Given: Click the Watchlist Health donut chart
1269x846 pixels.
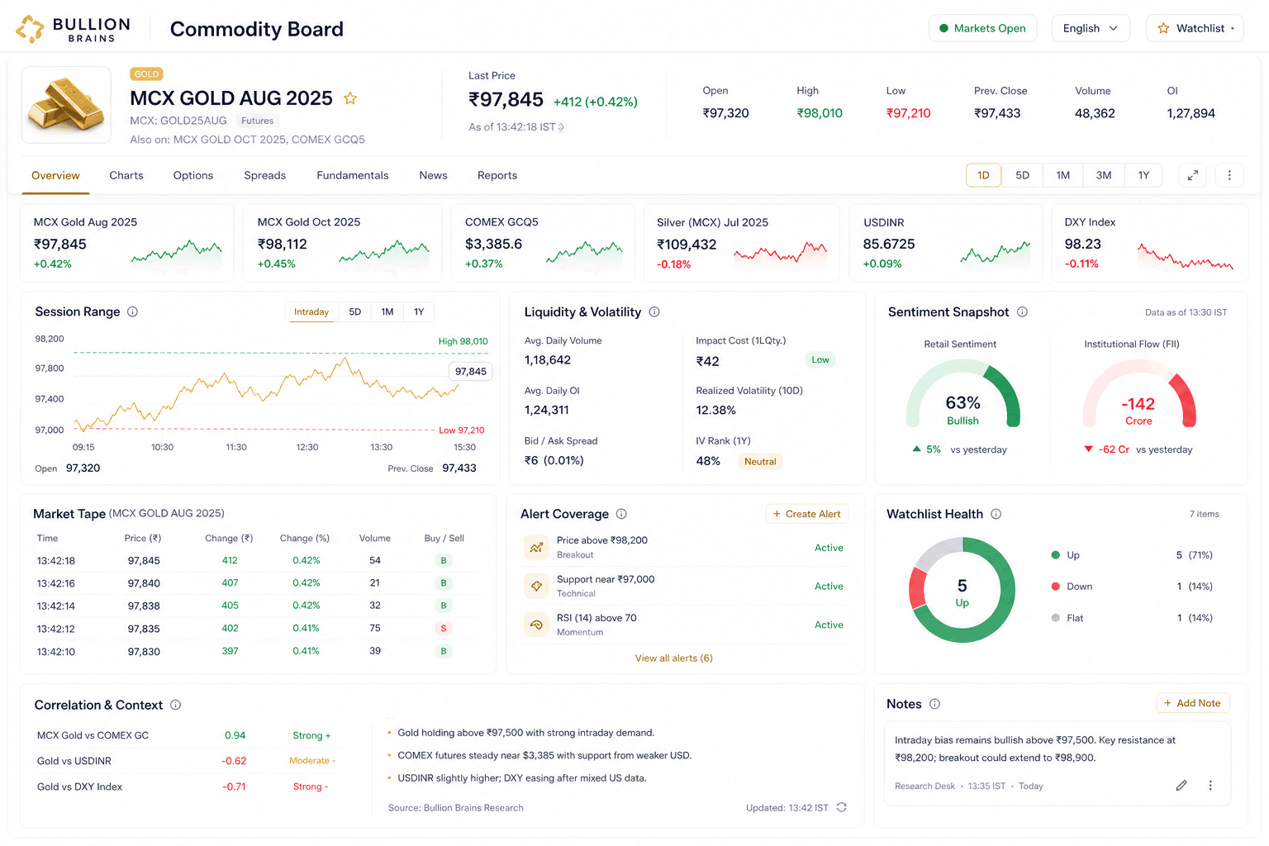Looking at the screenshot, I should coord(962,590).
